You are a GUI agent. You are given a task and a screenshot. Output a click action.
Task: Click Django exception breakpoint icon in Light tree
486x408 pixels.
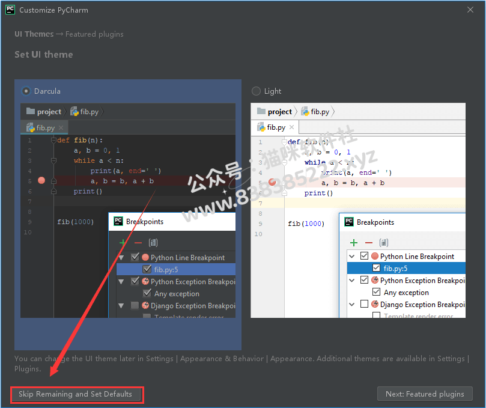(375, 304)
